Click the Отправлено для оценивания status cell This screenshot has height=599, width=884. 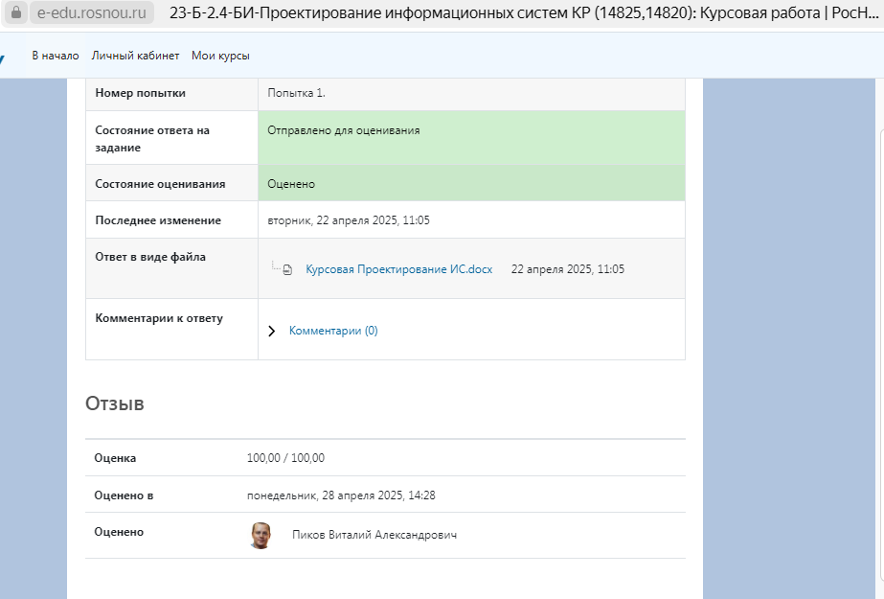(471, 138)
